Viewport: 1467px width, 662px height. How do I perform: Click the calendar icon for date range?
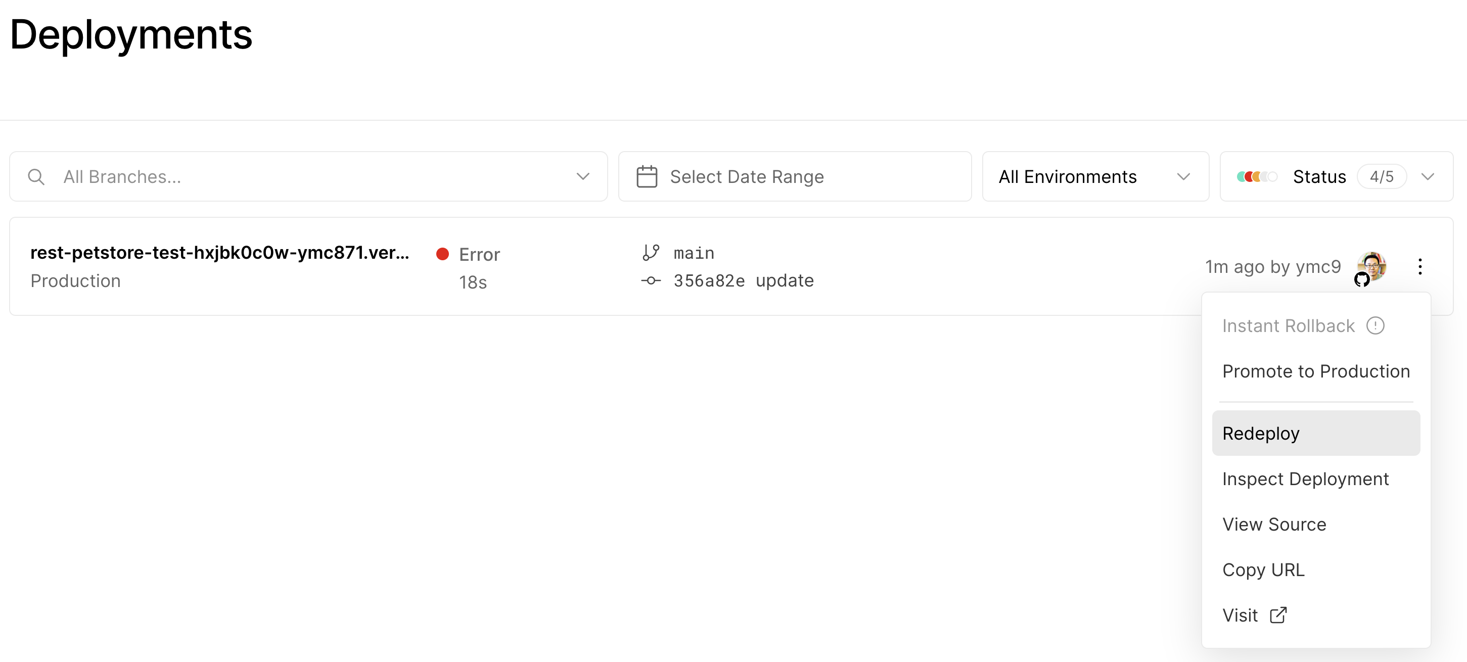647,177
